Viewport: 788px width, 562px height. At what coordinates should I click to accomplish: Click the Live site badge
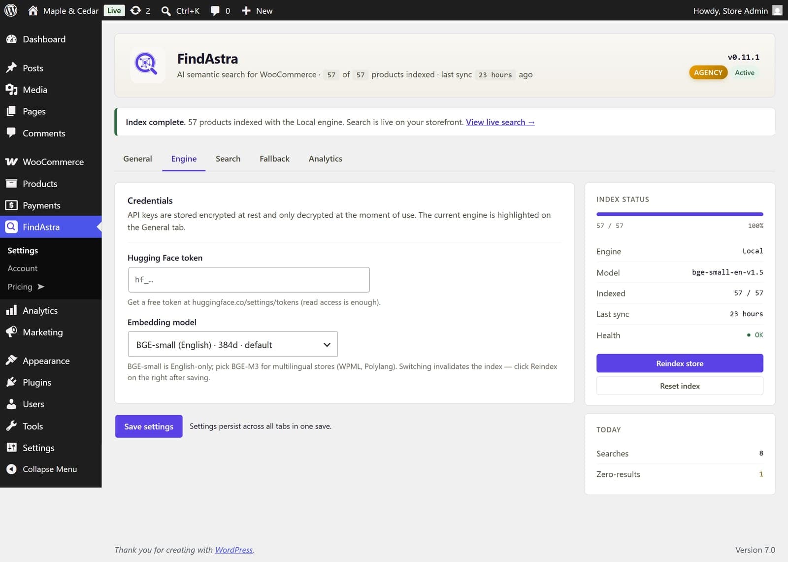114,10
